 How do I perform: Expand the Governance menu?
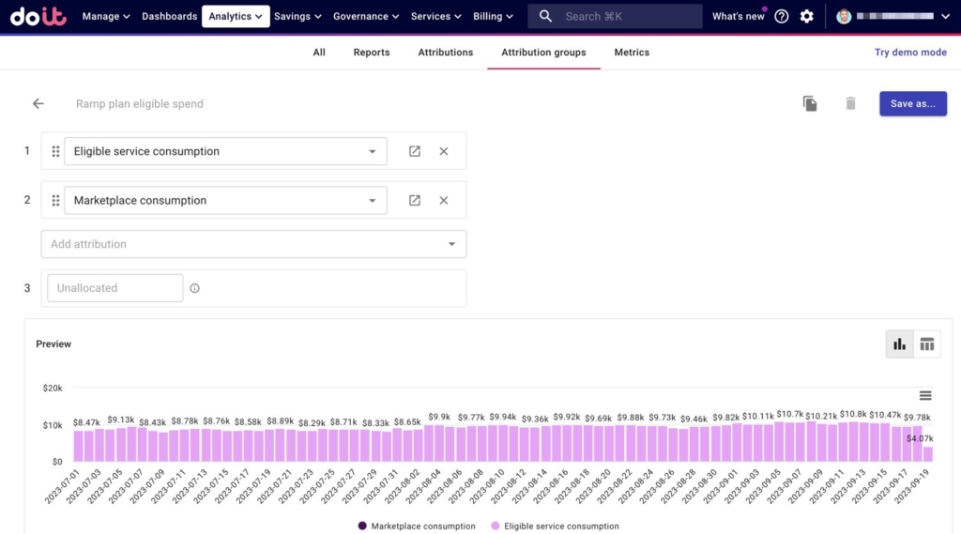click(365, 17)
